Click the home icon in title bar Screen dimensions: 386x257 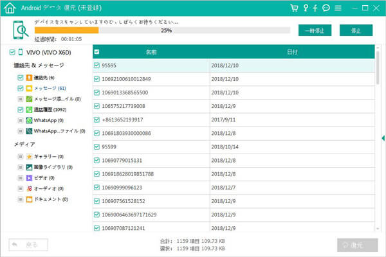[x=9, y=9]
